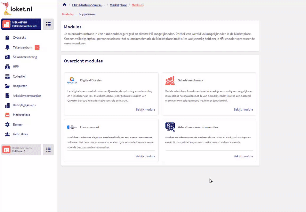
Task: Click Bekijk module for E-assessment
Action: point(145,156)
